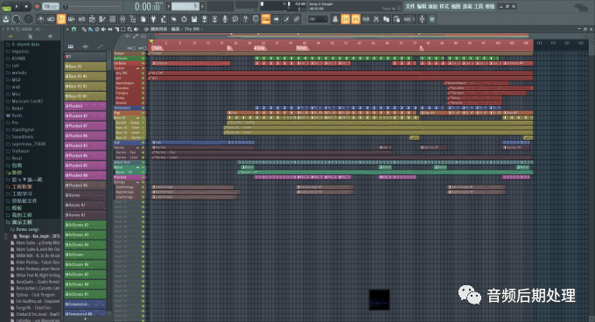Image resolution: width=595 pixels, height=322 pixels.
Task: Open the 样式 (Patterns) menu
Action: pyautogui.click(x=444, y=6)
